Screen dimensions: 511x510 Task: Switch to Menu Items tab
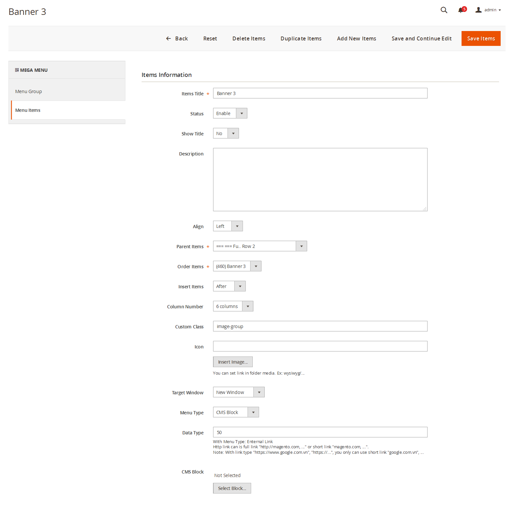click(28, 110)
